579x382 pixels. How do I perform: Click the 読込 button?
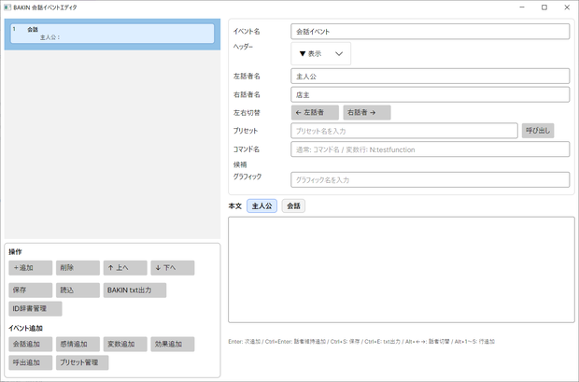tap(78, 290)
